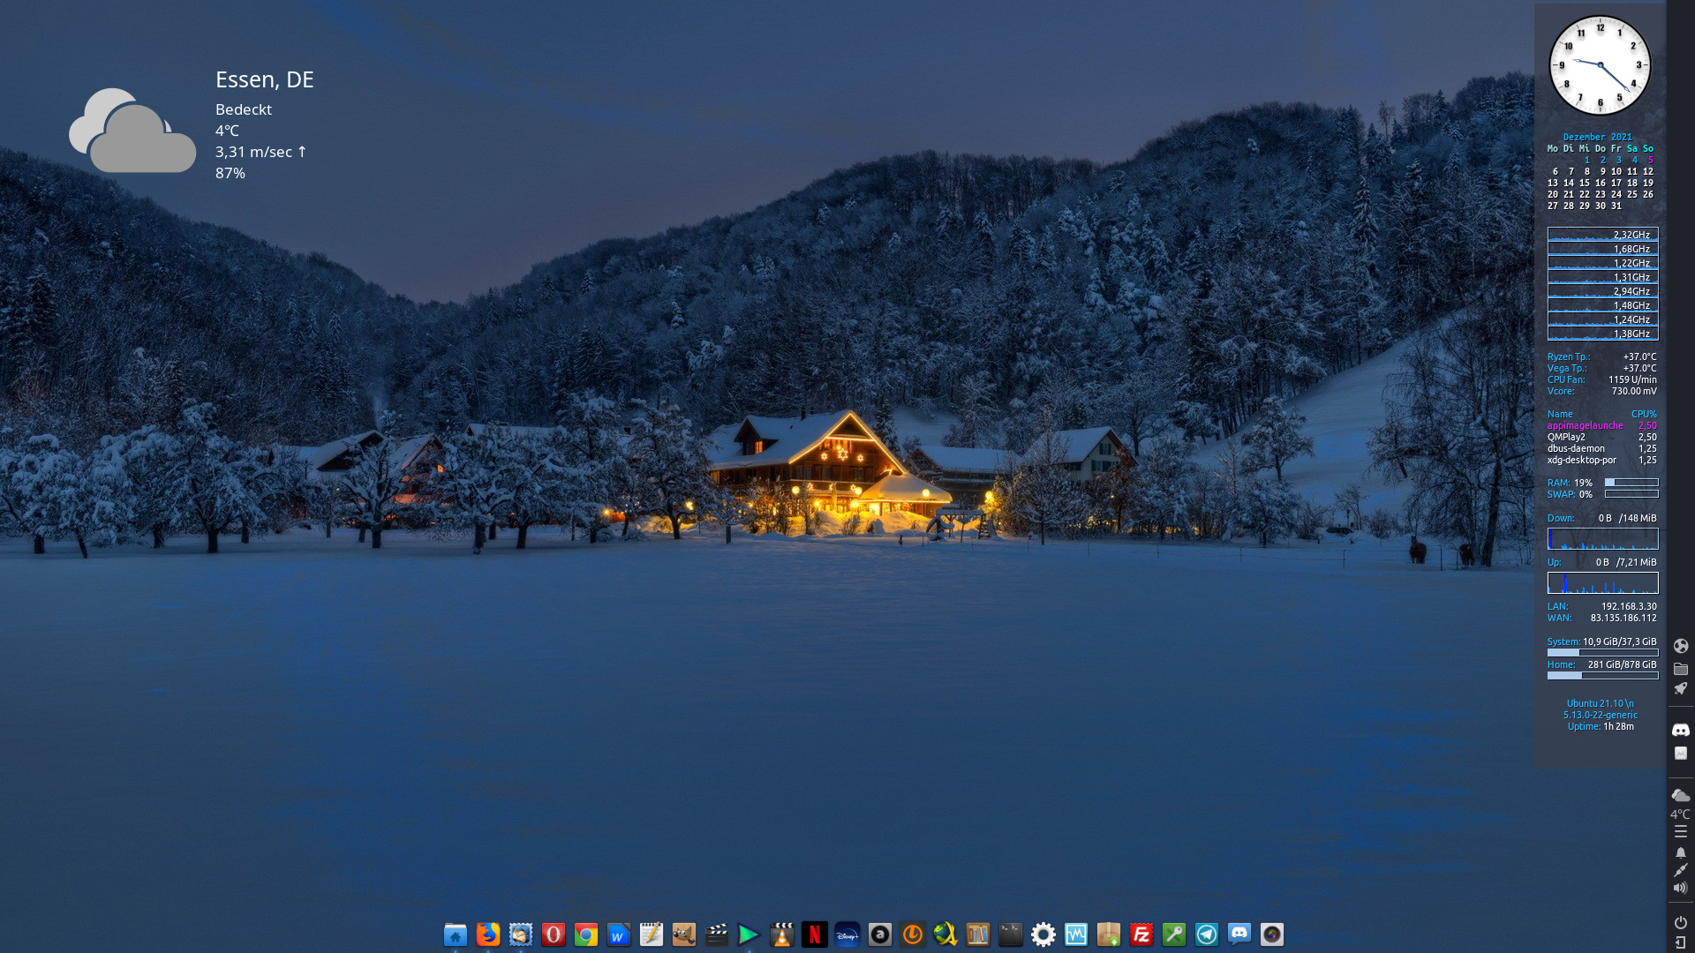
Task: Launch Telegram from the dock
Action: coord(1205,934)
